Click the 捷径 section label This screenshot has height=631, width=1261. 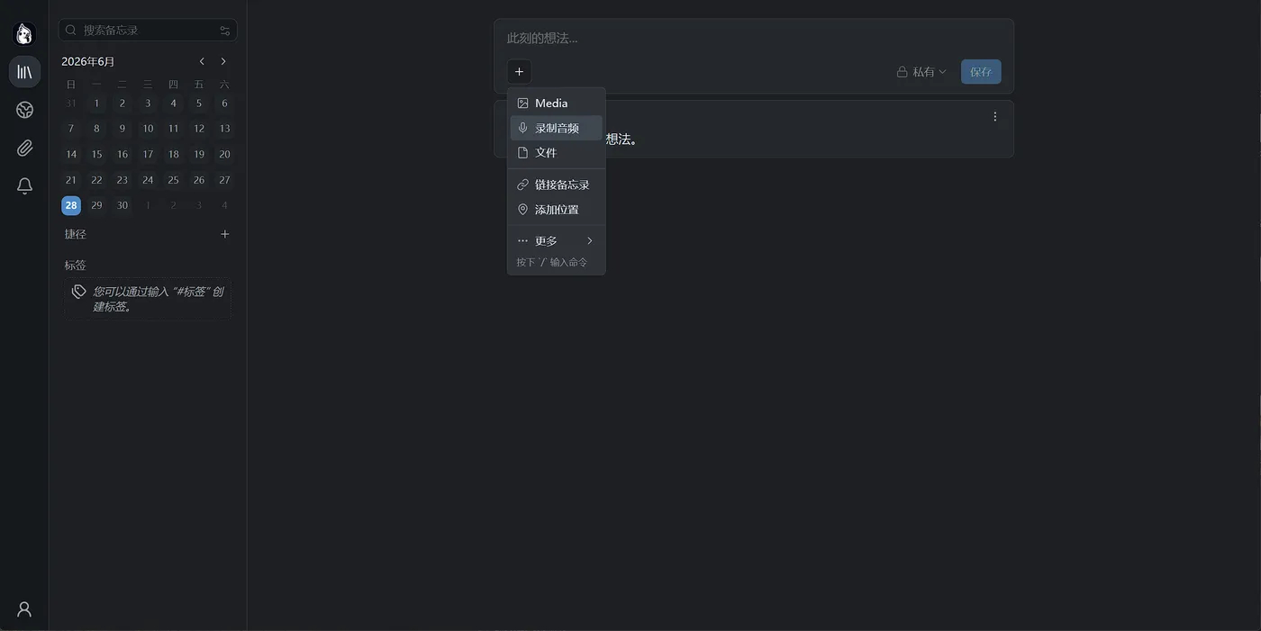pos(76,234)
